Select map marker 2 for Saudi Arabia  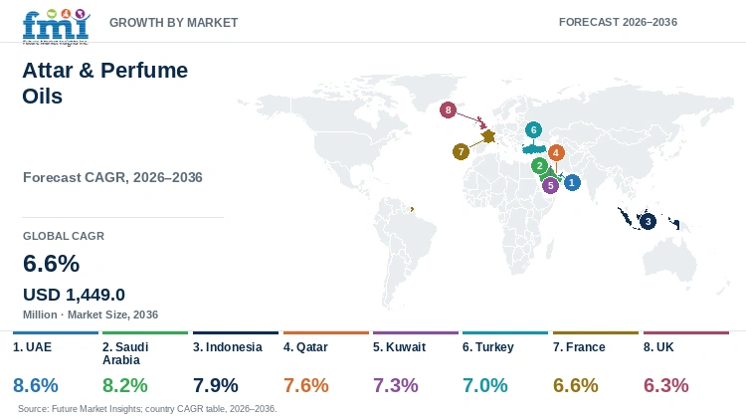point(539,165)
